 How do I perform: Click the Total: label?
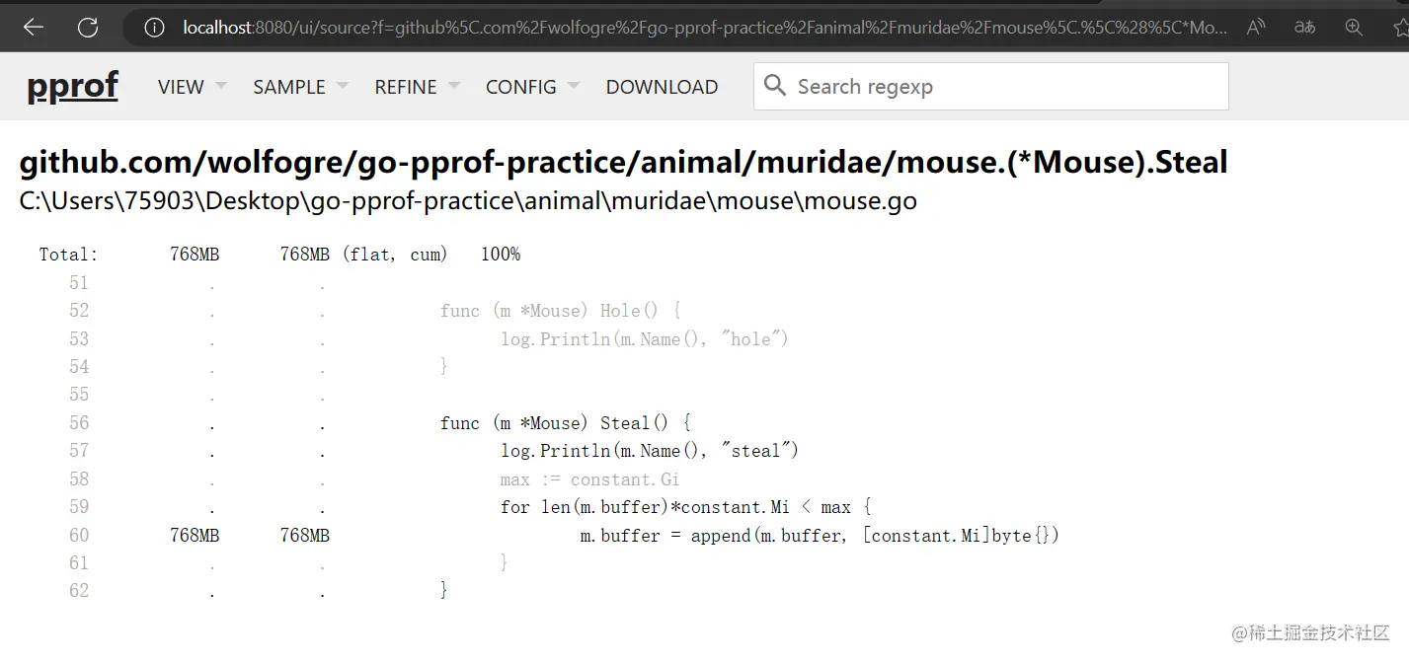[69, 255]
